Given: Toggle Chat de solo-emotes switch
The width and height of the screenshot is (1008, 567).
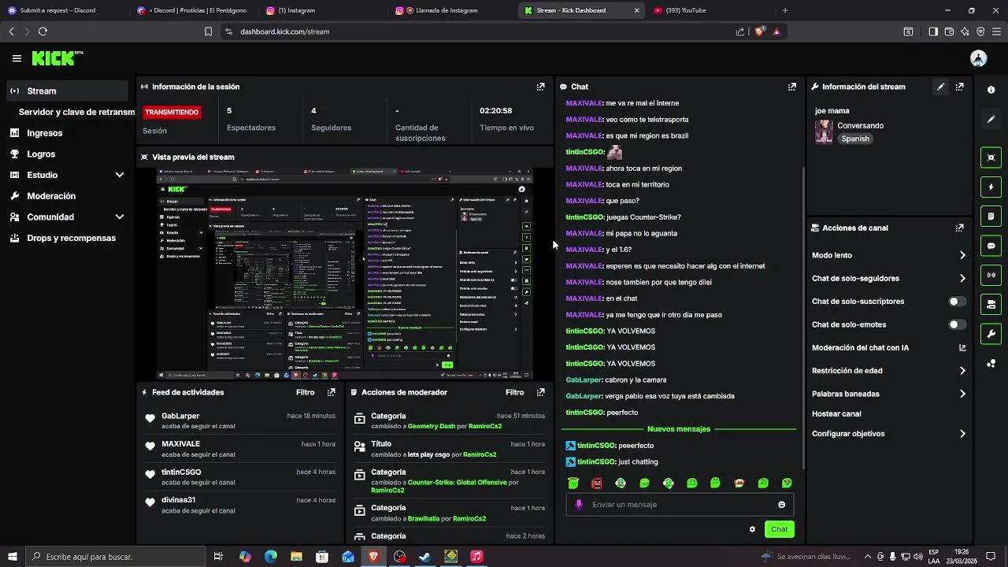Looking at the screenshot, I should pos(957,324).
